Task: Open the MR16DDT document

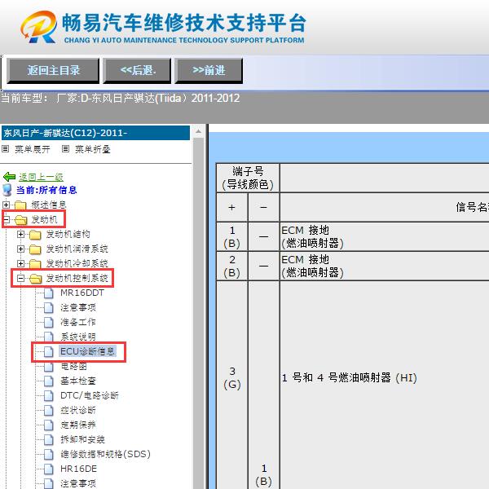Action: point(82,293)
